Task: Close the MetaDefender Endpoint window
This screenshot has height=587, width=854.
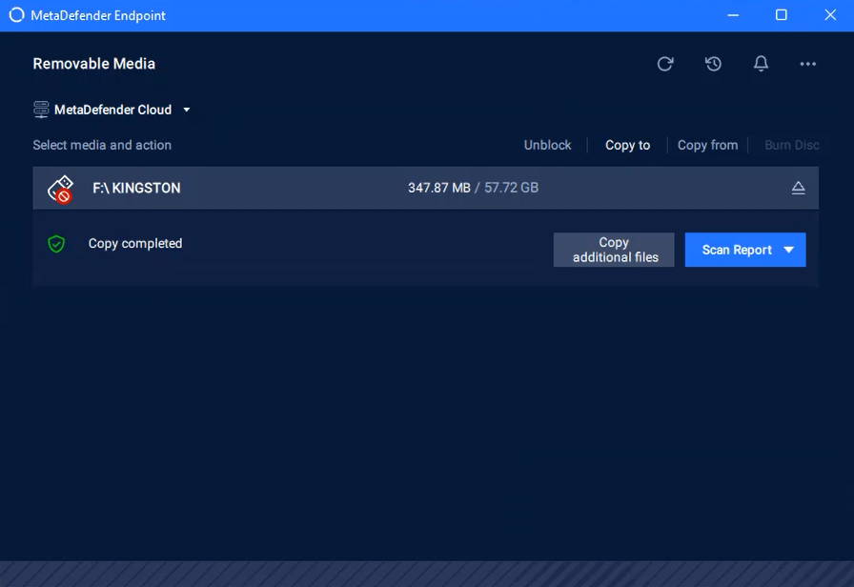Action: point(829,15)
